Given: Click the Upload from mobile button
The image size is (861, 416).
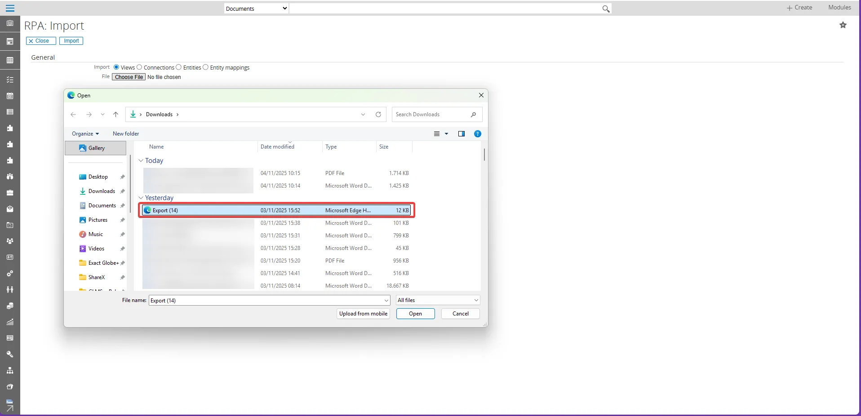Looking at the screenshot, I should click(363, 314).
